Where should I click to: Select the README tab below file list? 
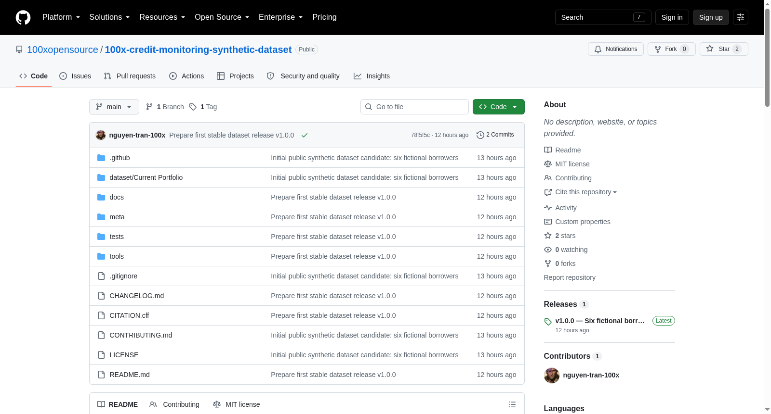pos(118,404)
